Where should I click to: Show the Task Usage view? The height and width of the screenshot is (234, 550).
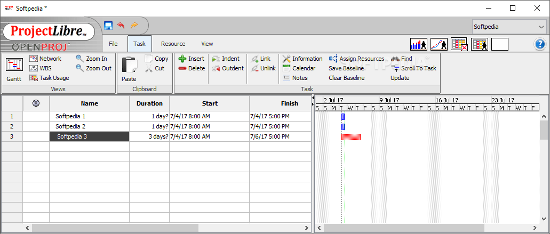pos(50,78)
